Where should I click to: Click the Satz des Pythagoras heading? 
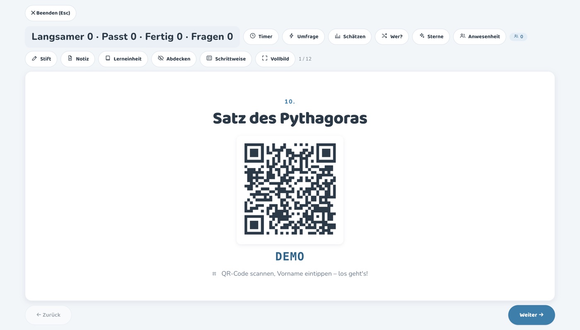pyautogui.click(x=290, y=118)
